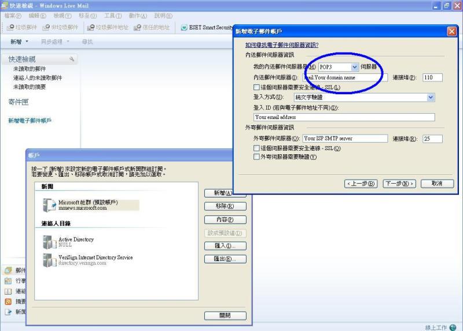
Task: Click the VeriSign Internet Directory Service icon
Action: pyautogui.click(x=49, y=260)
